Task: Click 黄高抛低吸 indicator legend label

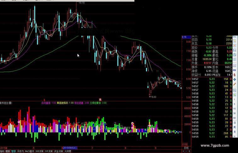Action: tap(63, 103)
